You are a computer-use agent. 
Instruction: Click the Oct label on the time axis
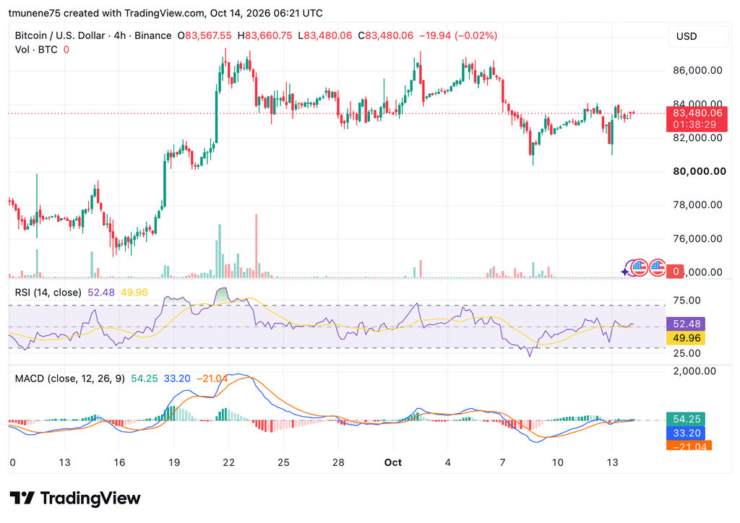click(393, 462)
